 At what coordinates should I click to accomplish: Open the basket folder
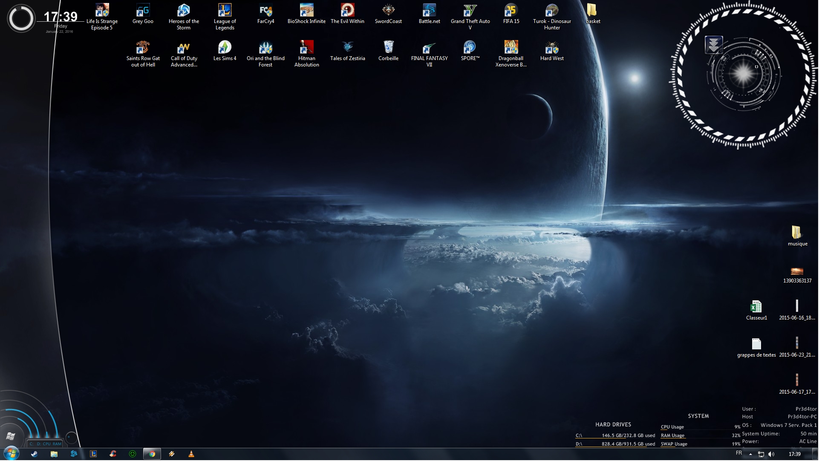pos(593,14)
